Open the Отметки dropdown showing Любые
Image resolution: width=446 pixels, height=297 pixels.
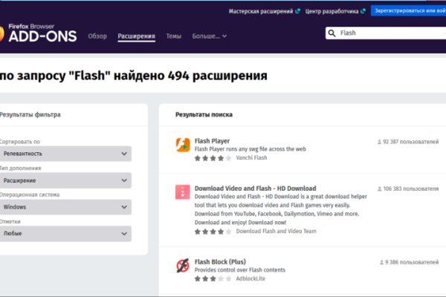[x=65, y=234]
